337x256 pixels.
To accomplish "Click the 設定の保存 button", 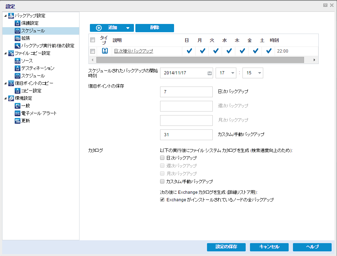I will pyautogui.click(x=226, y=247).
